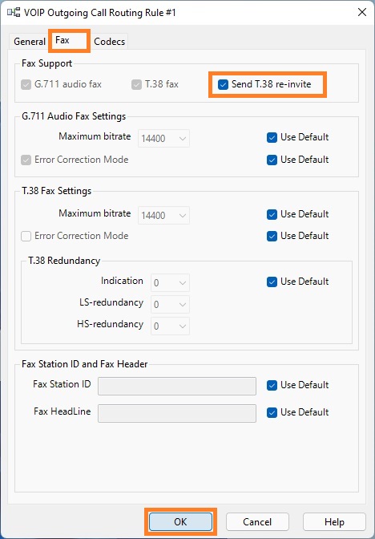Open the T.38 Maximum bitrate dropdown
Screen dimensions: 375x539
coord(163,216)
